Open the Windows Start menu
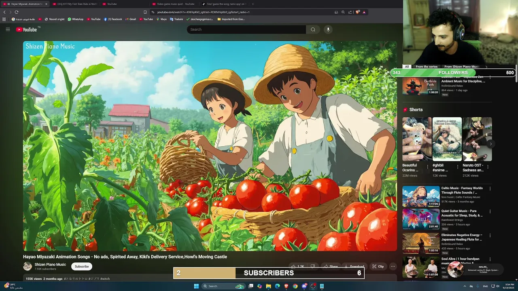The width and height of the screenshot is (518, 291). (196, 286)
